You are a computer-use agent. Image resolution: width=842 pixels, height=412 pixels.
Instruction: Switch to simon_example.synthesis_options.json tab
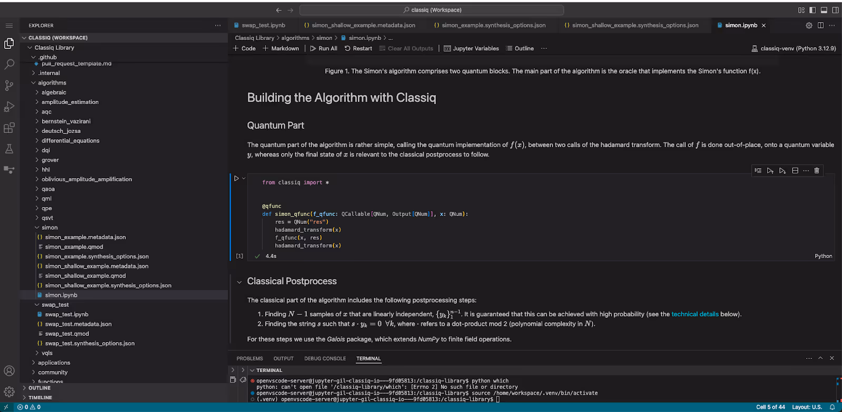point(494,25)
